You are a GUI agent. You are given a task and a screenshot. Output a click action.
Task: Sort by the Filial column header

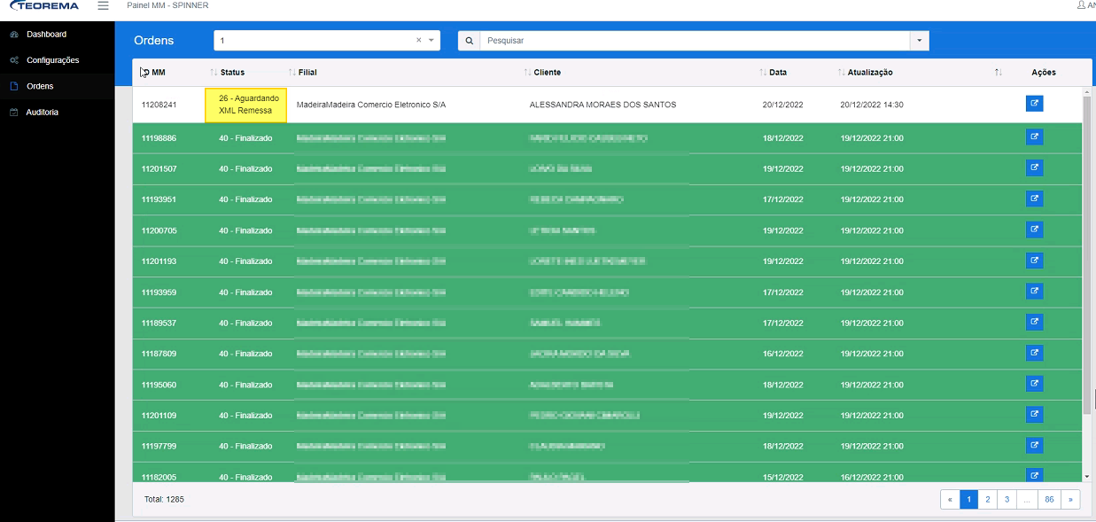(307, 73)
